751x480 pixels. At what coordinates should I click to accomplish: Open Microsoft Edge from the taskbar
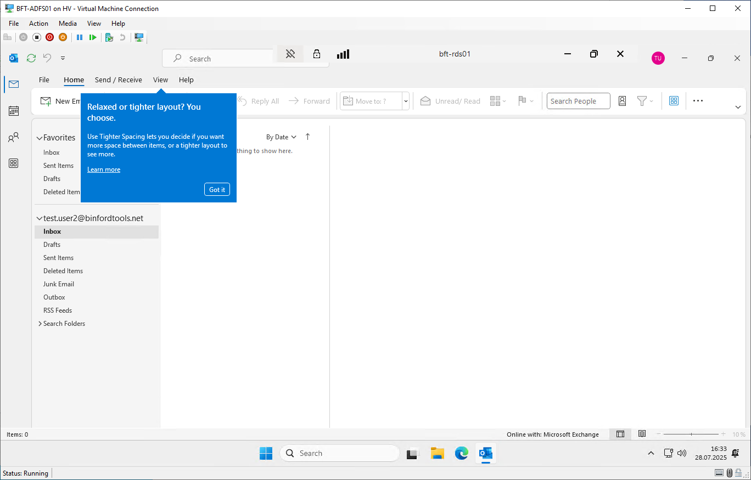(x=461, y=453)
